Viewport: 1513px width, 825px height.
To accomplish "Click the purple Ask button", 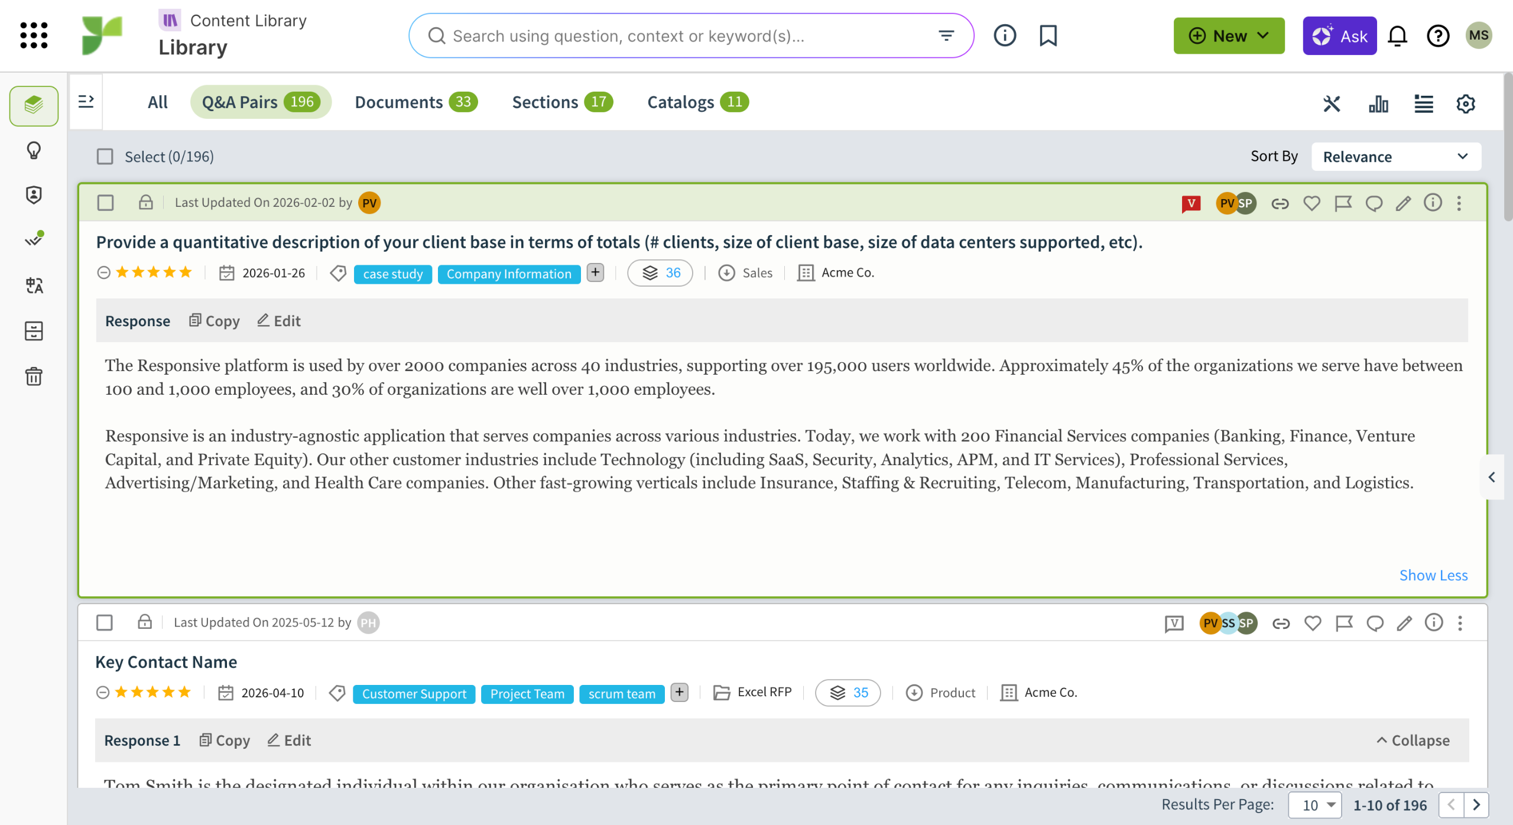I will (1339, 36).
